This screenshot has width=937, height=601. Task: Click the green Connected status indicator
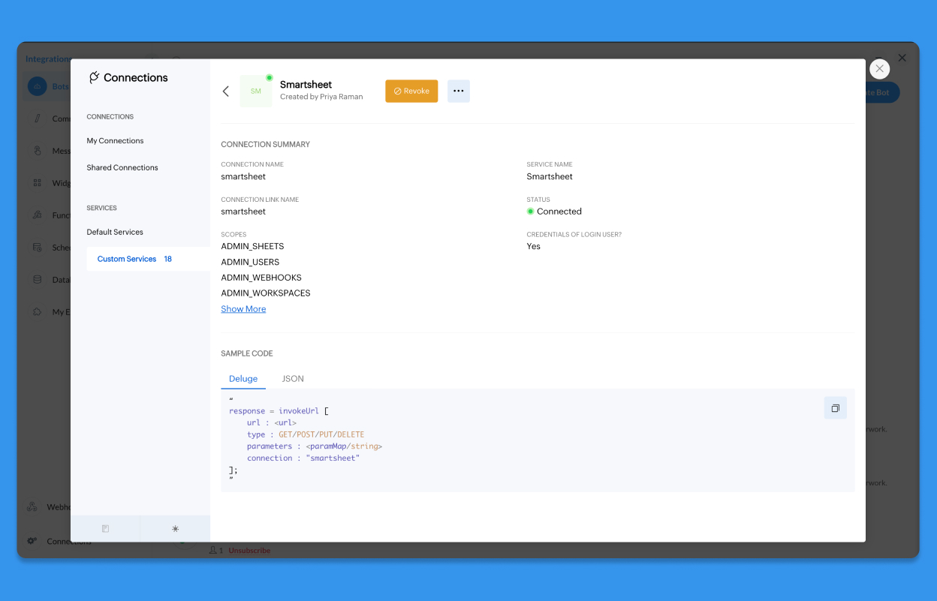pyautogui.click(x=530, y=212)
